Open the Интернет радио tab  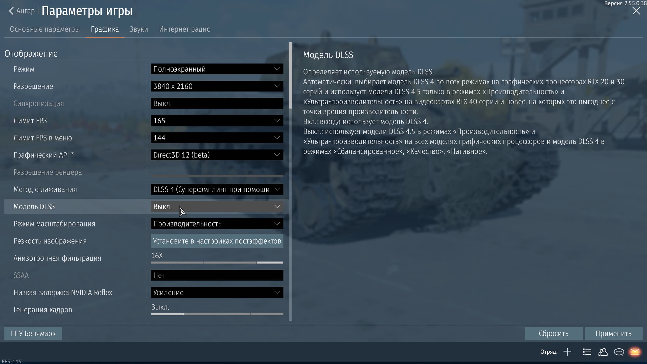point(185,29)
